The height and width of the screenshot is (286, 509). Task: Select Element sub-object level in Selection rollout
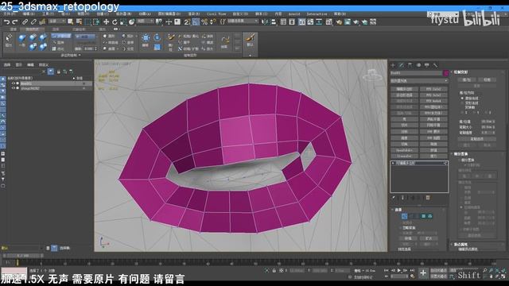tap(429, 216)
